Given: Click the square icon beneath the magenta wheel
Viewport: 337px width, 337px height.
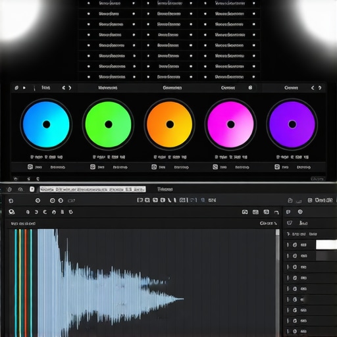Looking at the screenshot, I should (x=215, y=167).
